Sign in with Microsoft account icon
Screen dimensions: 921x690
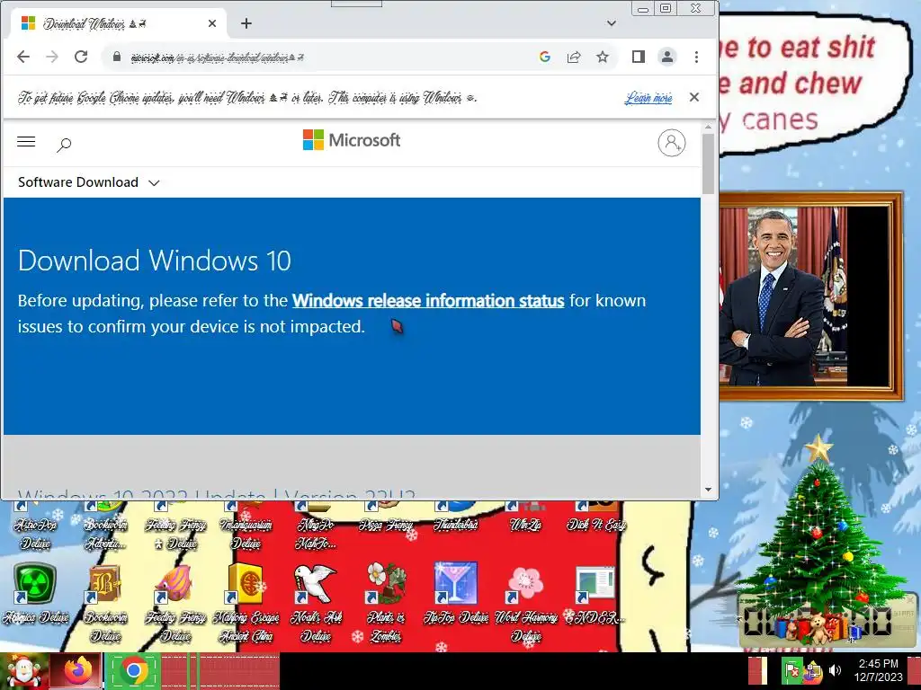point(671,143)
